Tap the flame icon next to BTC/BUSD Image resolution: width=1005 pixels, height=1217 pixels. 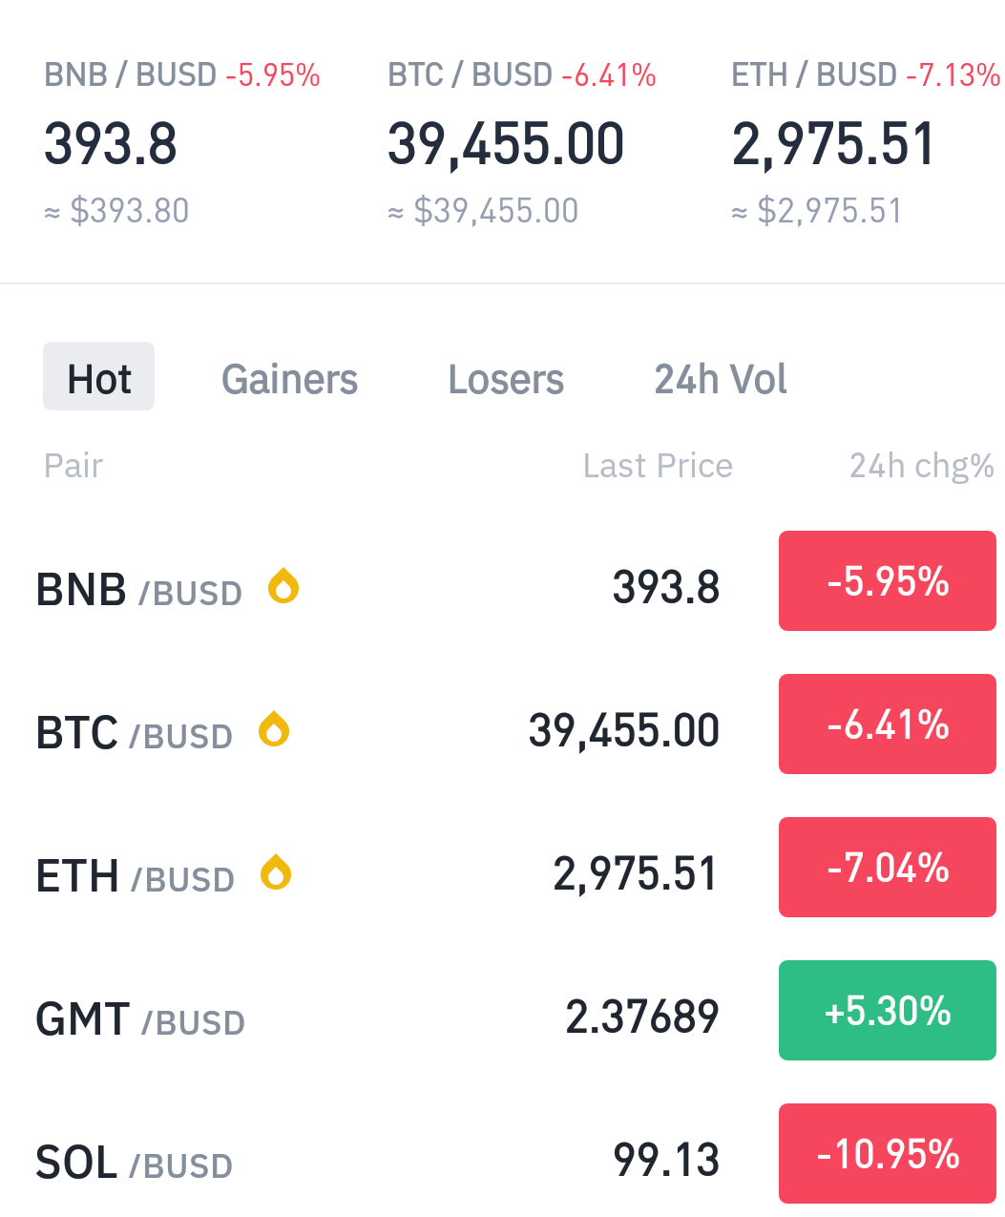pos(274,729)
